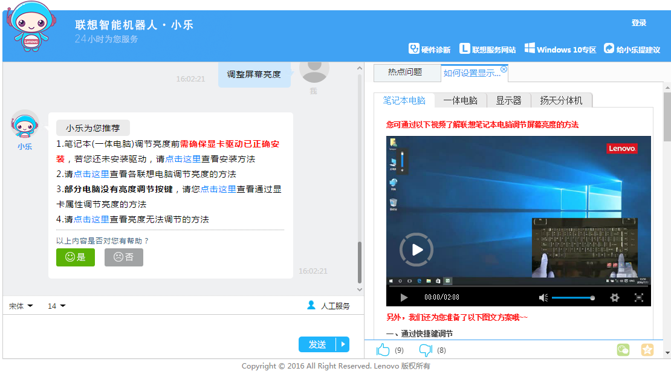This screenshot has width=671, height=374.
Task: Switch to the 显示器 tab
Action: [508, 100]
